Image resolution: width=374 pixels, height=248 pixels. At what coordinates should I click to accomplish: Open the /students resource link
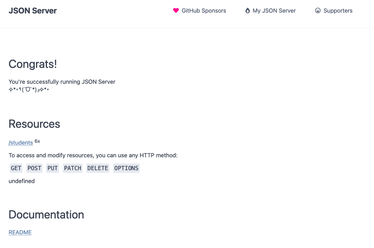tap(21, 143)
